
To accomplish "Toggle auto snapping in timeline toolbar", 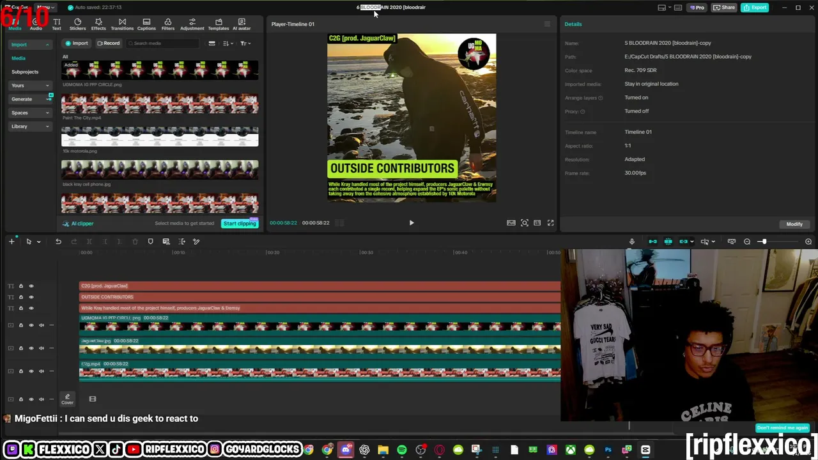I will [x=668, y=241].
